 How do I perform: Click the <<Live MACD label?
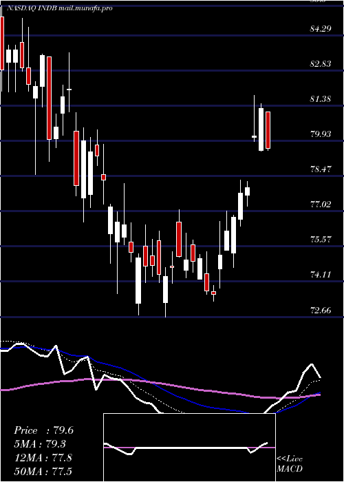click(x=290, y=463)
